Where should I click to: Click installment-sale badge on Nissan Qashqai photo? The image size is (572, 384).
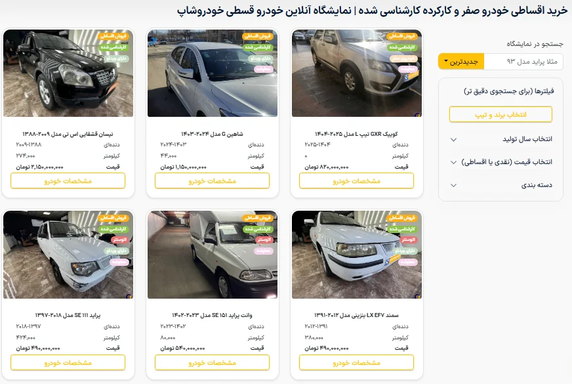113,36
